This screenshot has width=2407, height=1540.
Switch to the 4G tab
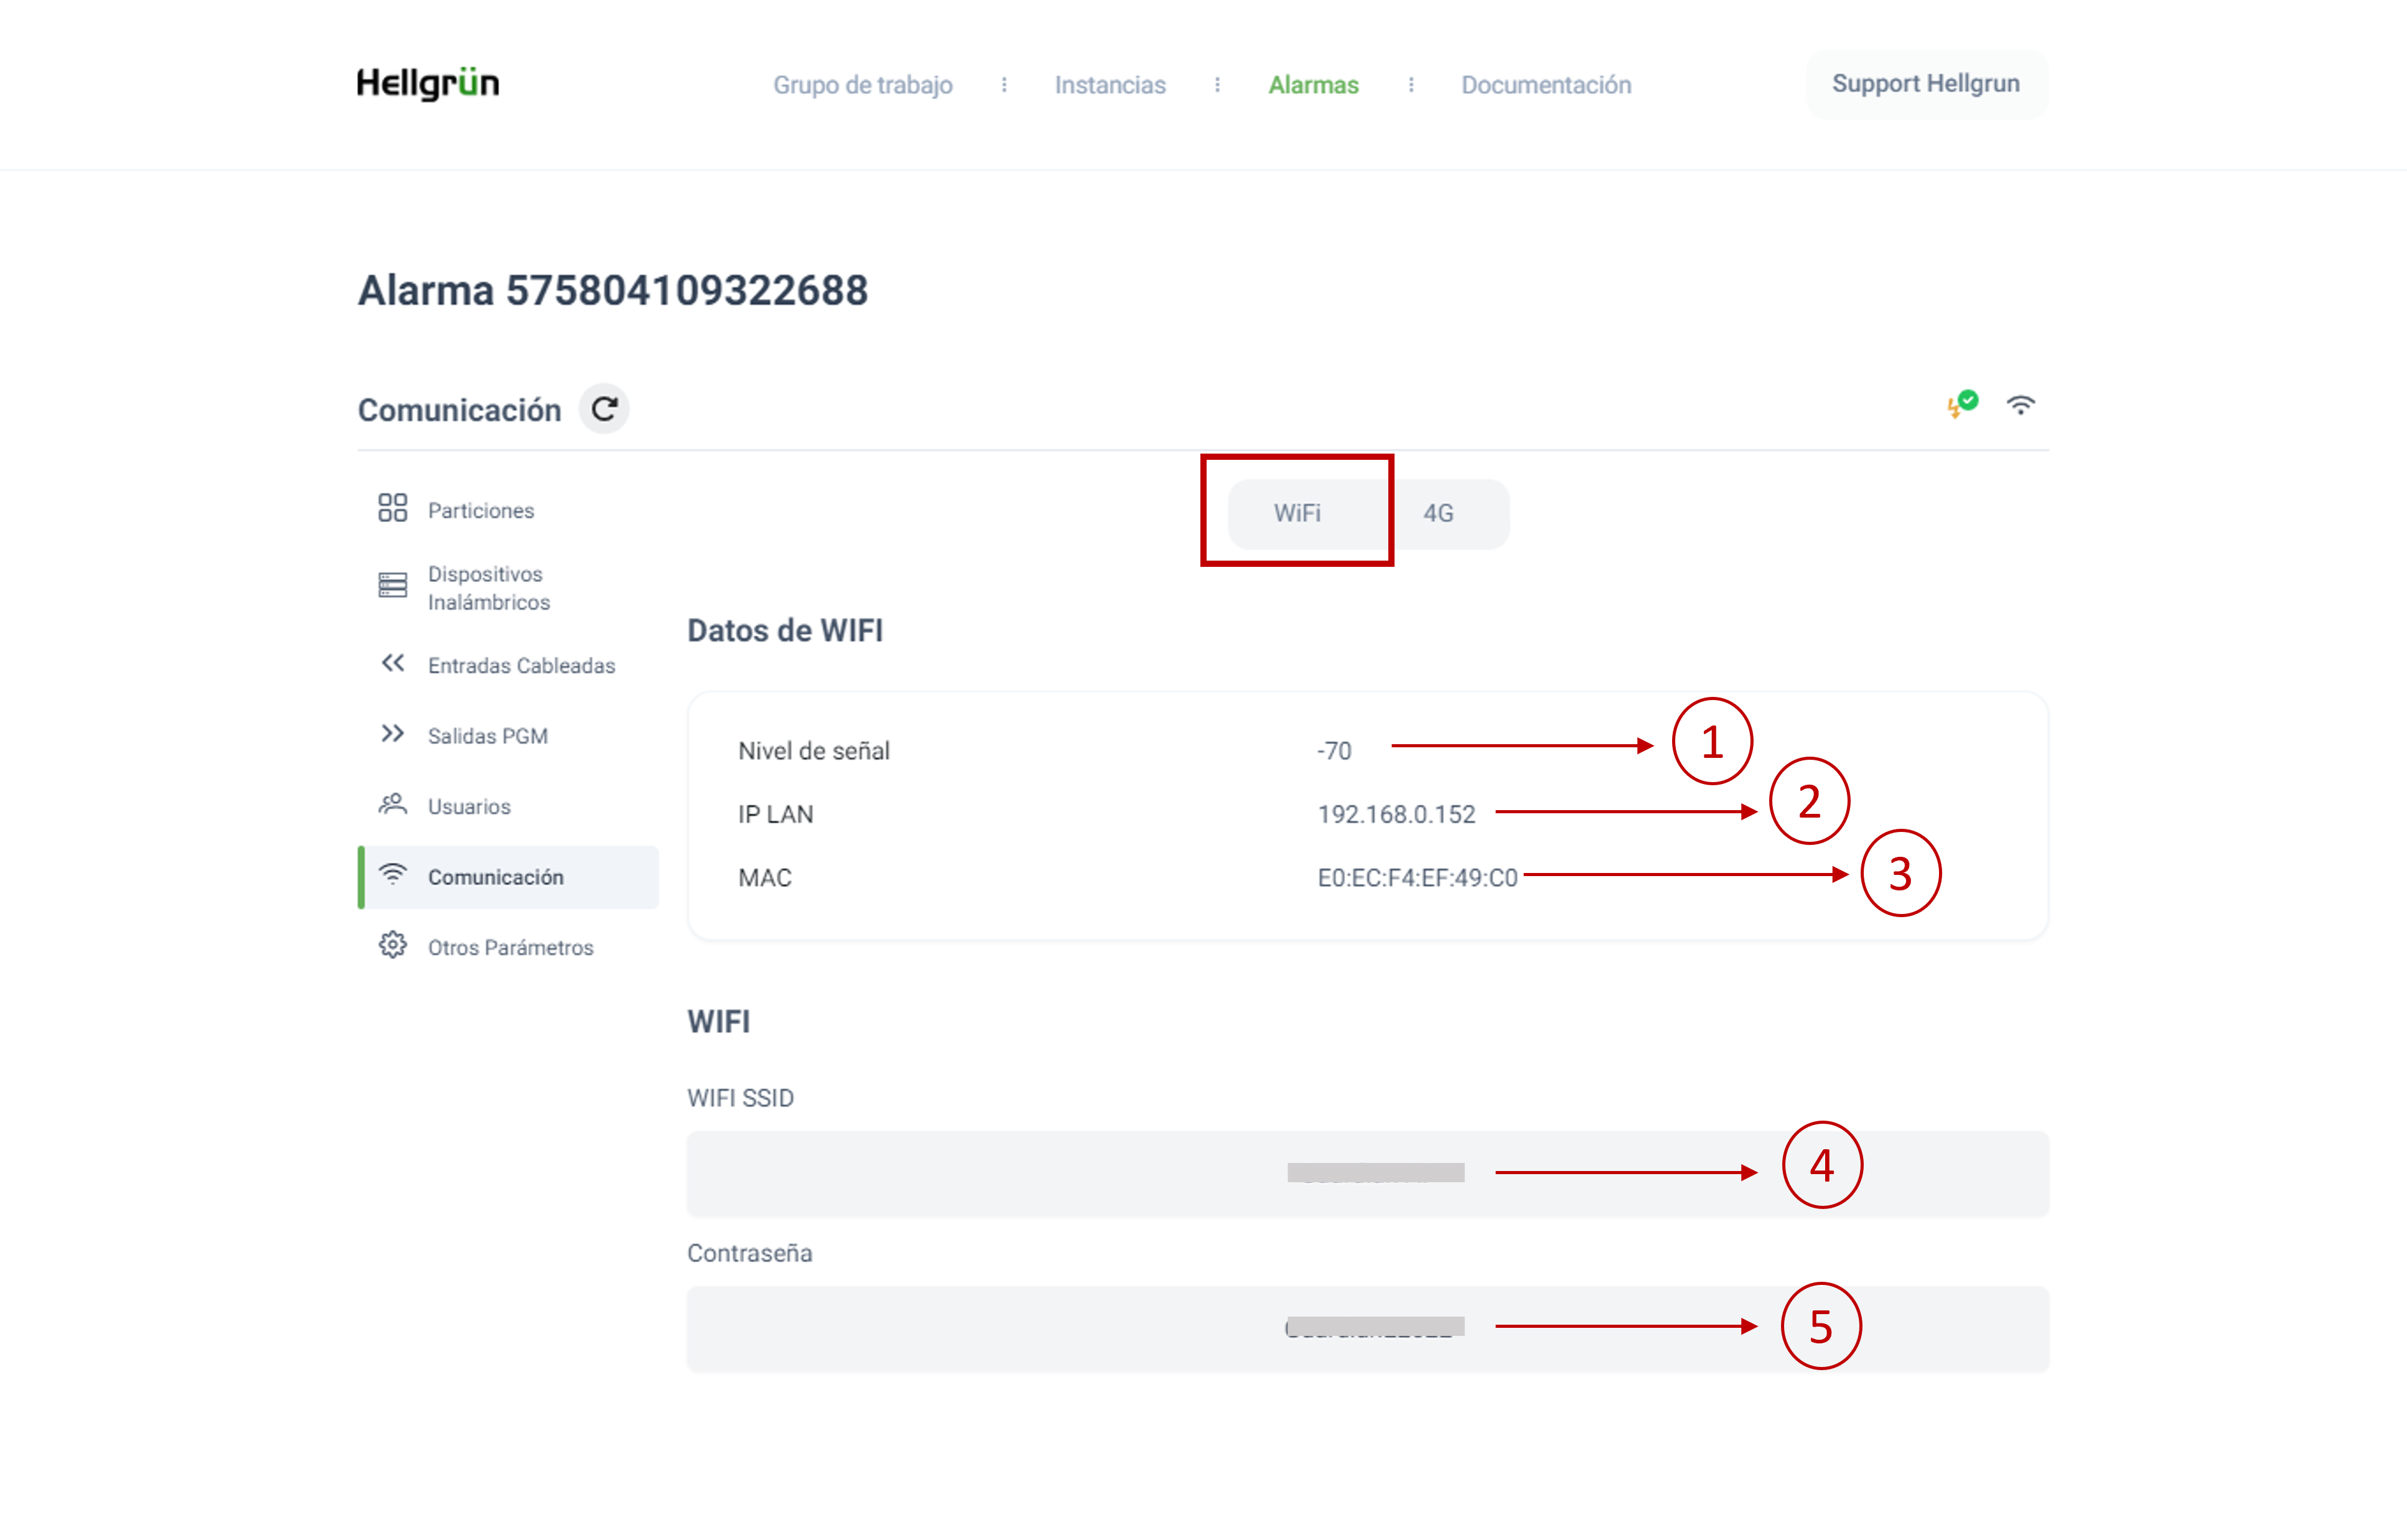1438,514
